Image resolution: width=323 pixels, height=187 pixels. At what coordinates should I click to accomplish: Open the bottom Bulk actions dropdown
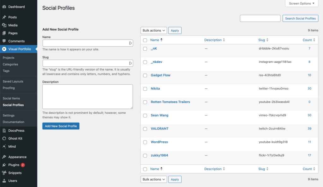point(154,179)
